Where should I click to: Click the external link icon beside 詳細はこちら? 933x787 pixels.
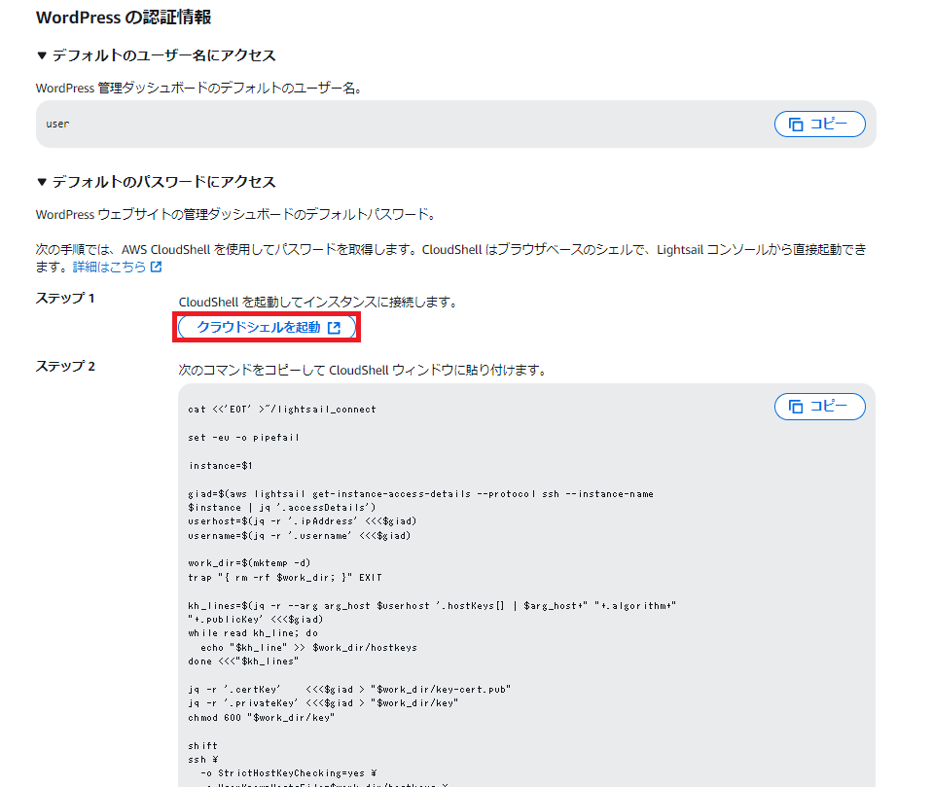click(156, 268)
